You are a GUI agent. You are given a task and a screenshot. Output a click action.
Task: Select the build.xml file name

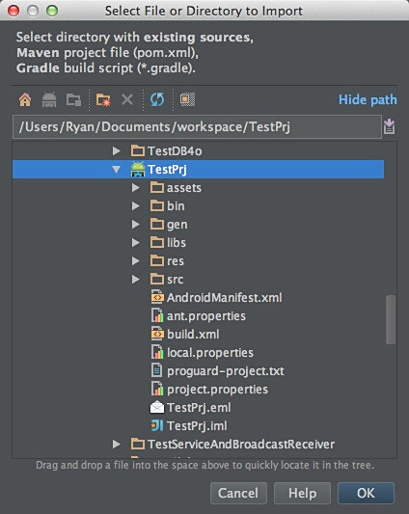coord(193,335)
